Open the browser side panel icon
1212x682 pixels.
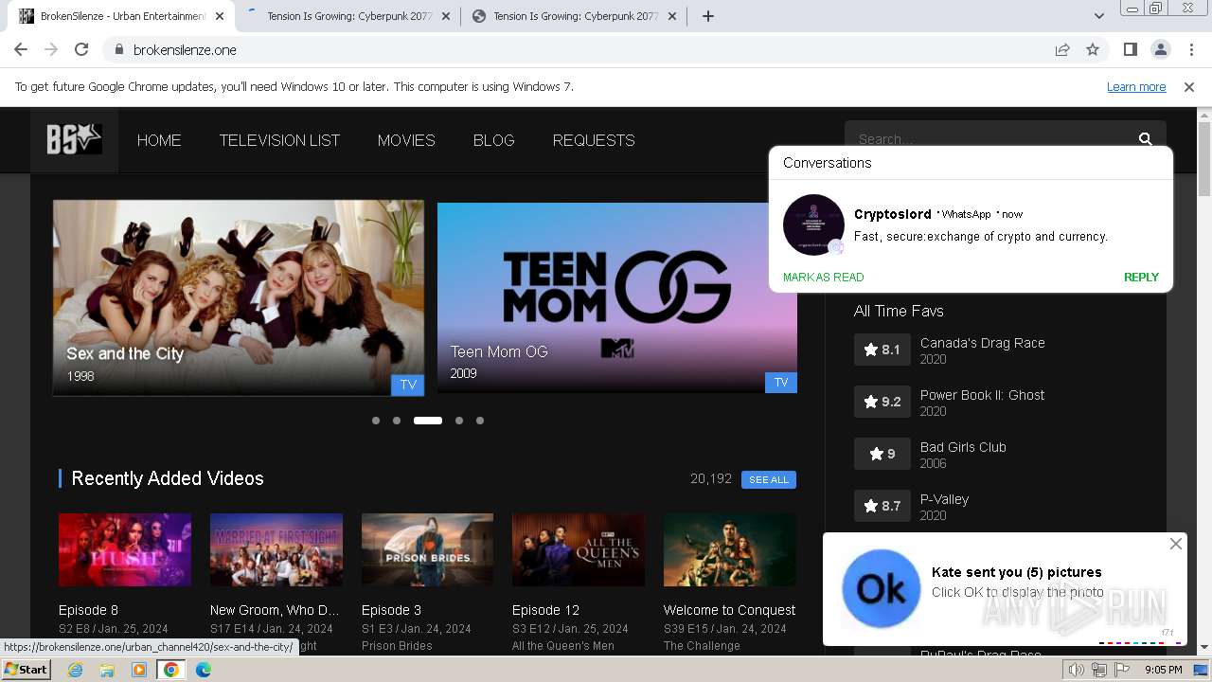pos(1130,49)
